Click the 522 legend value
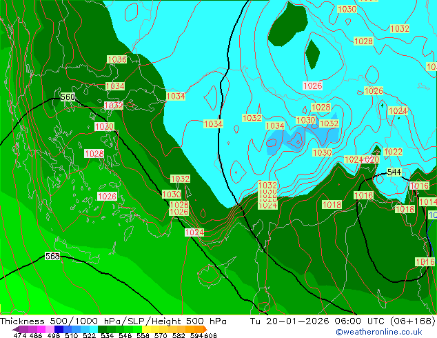The height and width of the screenshot is (338, 437). [89, 335]
